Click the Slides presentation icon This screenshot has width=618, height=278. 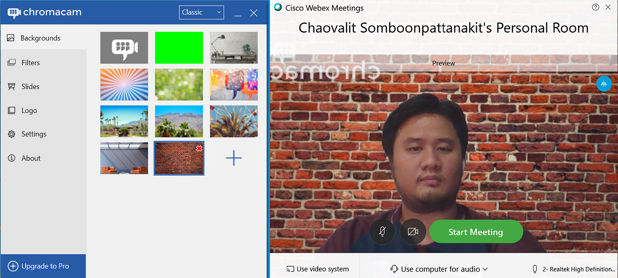(x=11, y=86)
